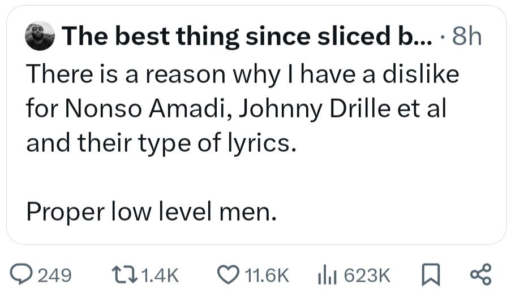This screenshot has height=298, width=511.
Task: Click the 1.4K retweet count
Action: tap(158, 275)
